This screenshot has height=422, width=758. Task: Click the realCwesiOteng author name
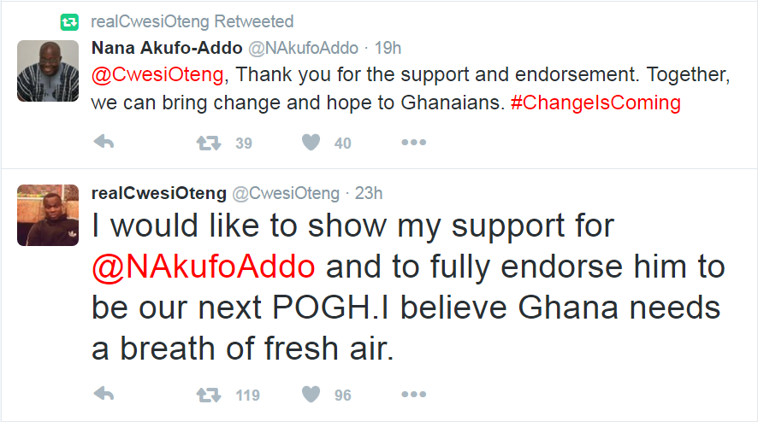coord(158,192)
